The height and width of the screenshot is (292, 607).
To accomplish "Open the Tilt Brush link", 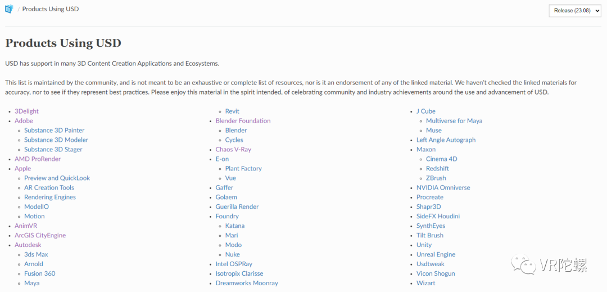I will pos(430,236).
